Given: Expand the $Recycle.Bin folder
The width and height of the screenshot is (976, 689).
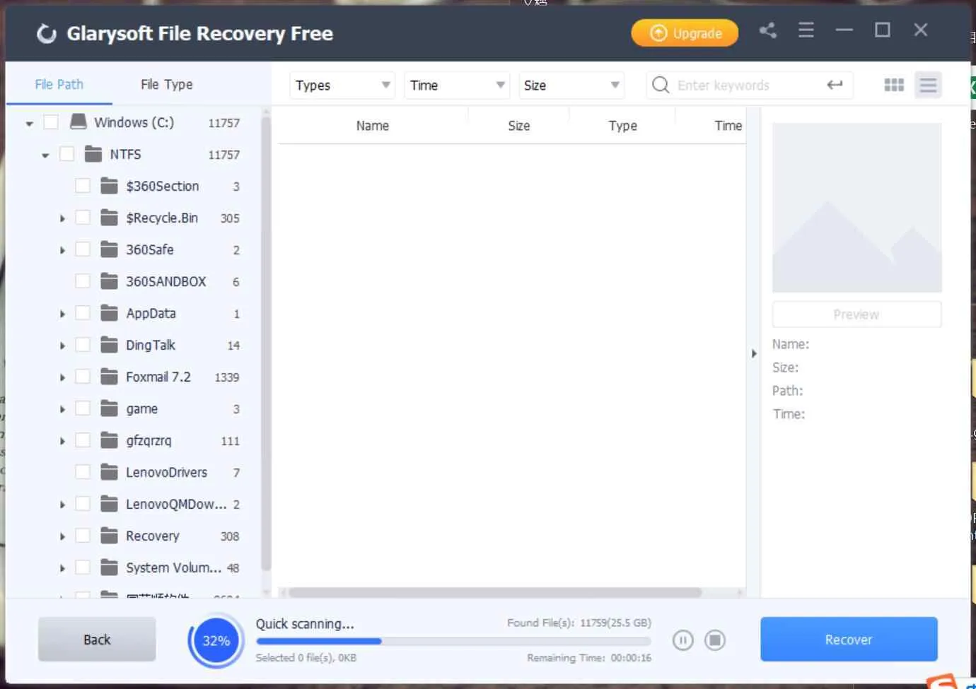Looking at the screenshot, I should pyautogui.click(x=62, y=217).
